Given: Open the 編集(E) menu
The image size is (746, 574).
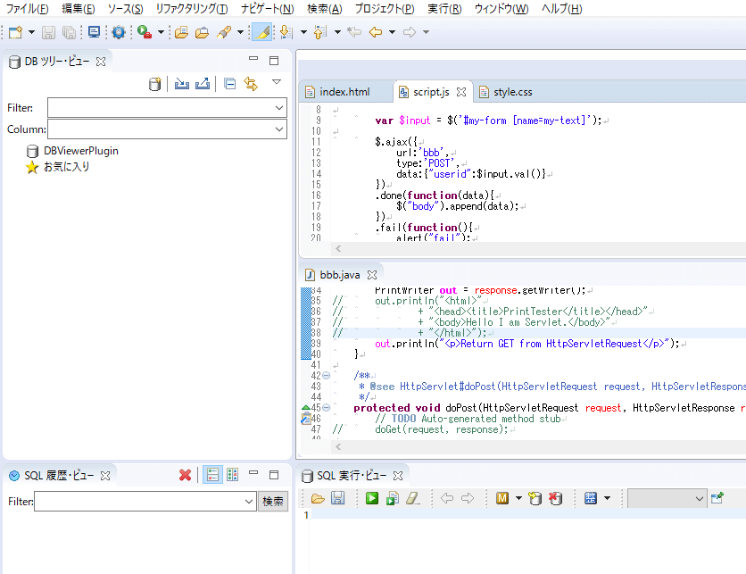Looking at the screenshot, I should click(79, 9).
